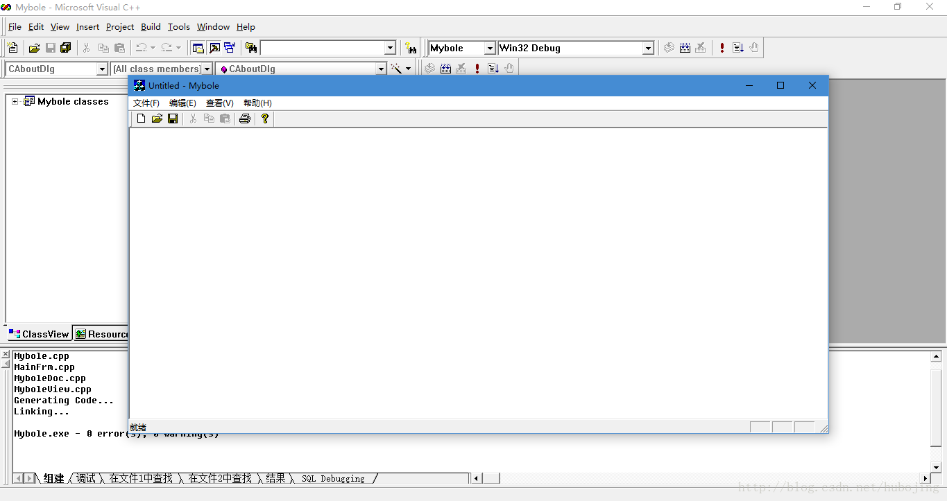Open the Window List icon
Image resolution: width=947 pixels, height=501 pixels.
[230, 48]
